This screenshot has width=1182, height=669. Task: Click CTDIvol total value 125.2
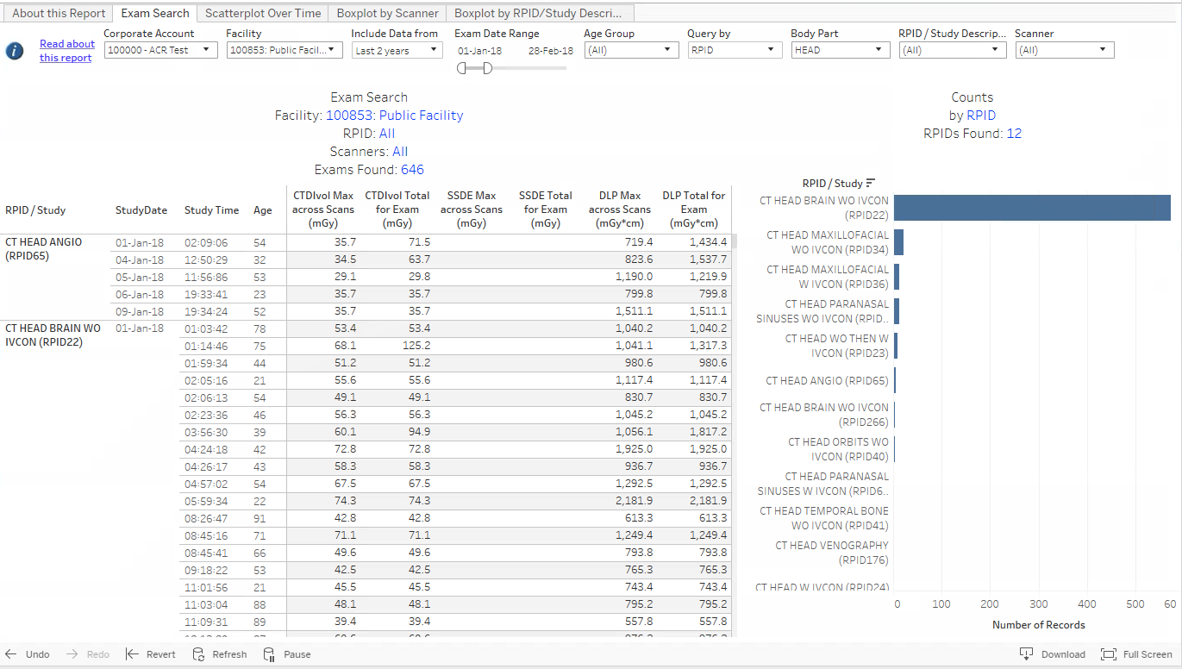pyautogui.click(x=416, y=346)
